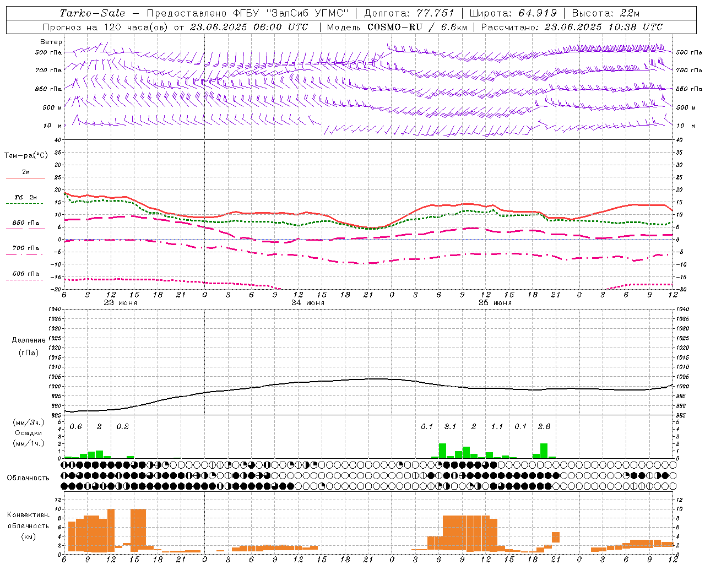Click the '0.6' three-hour precipitation value
This screenshot has height=564, width=705.
point(76,427)
